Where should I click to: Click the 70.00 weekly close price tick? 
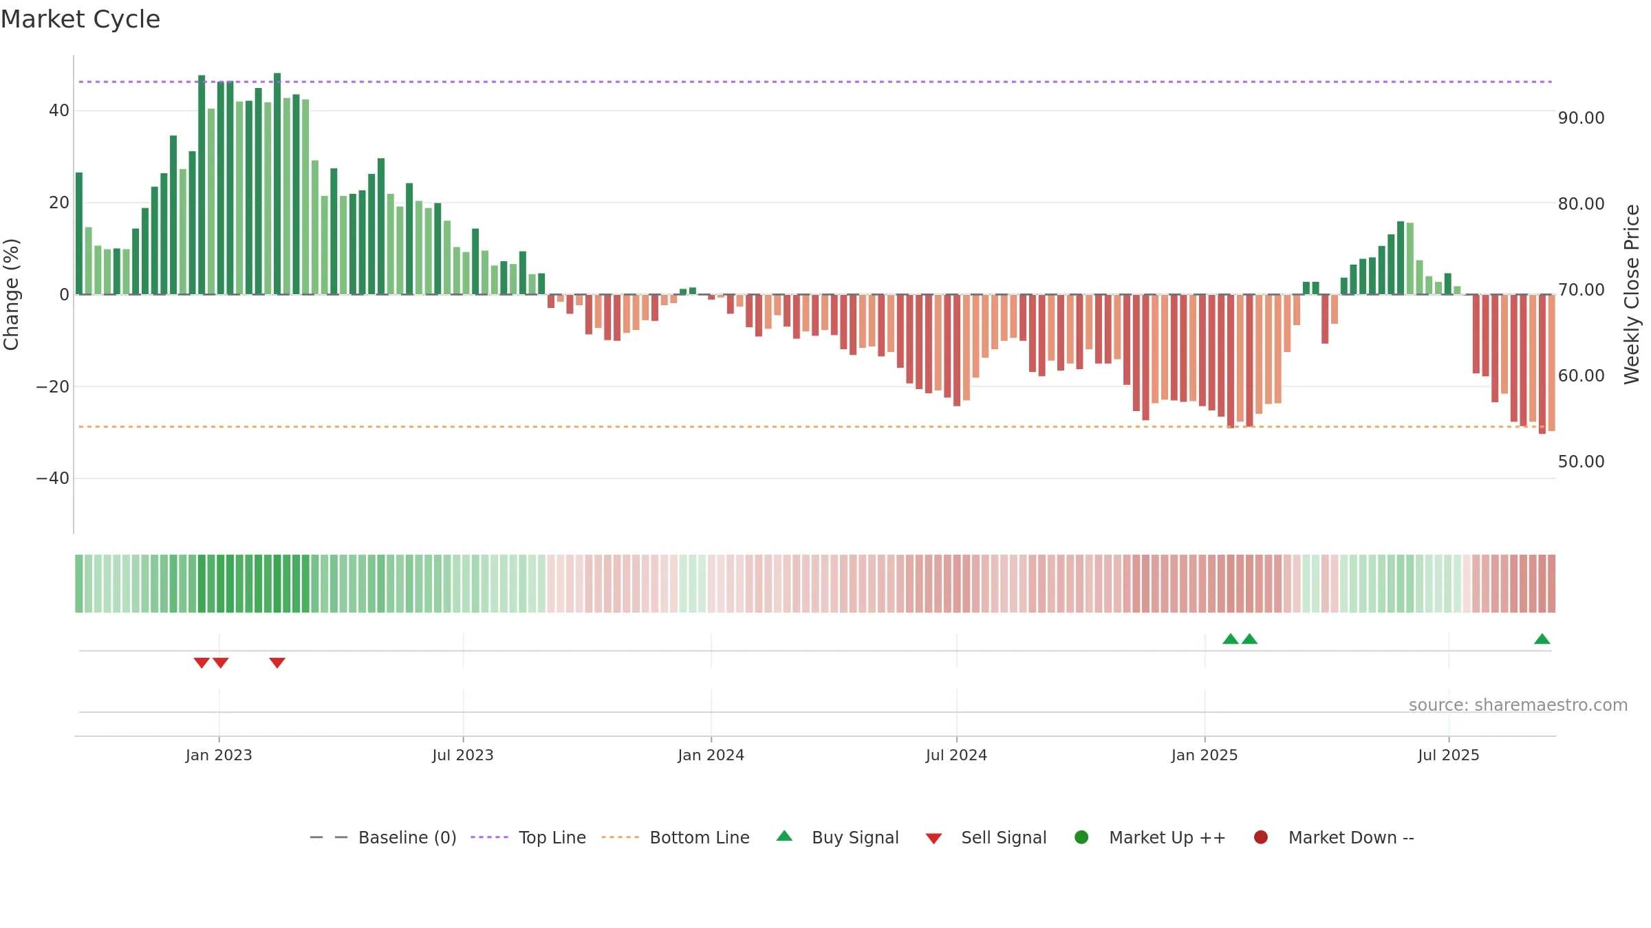coord(1581,290)
